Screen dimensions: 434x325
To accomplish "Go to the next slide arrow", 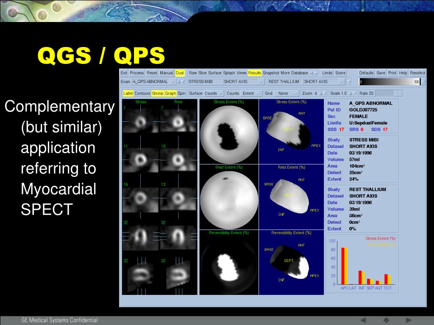I will click(409, 320).
